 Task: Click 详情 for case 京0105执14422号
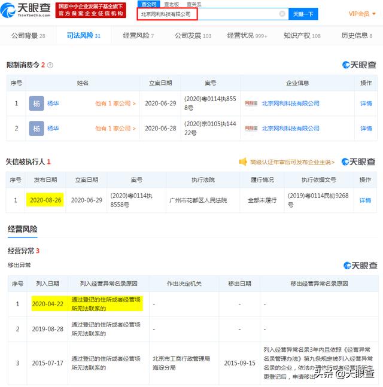(366, 129)
